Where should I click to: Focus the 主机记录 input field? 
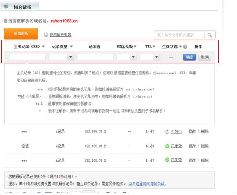point(28,57)
